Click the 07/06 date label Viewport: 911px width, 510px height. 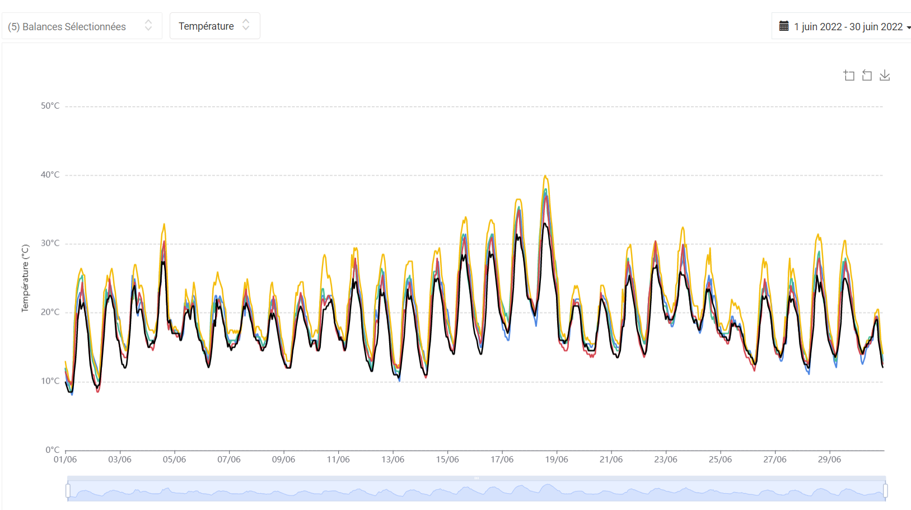pyautogui.click(x=229, y=460)
